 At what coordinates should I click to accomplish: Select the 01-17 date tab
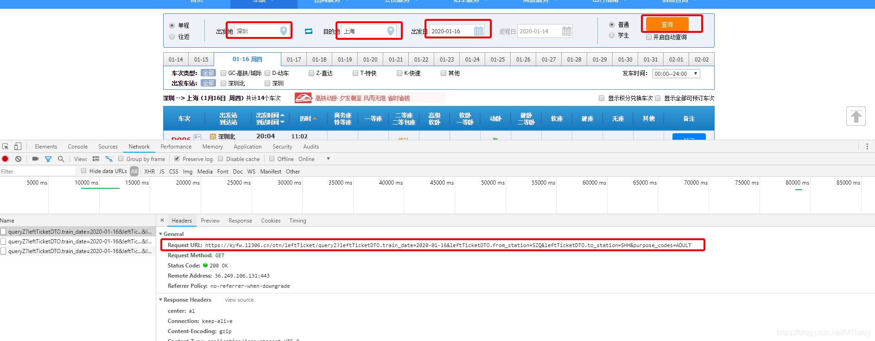coord(294,59)
